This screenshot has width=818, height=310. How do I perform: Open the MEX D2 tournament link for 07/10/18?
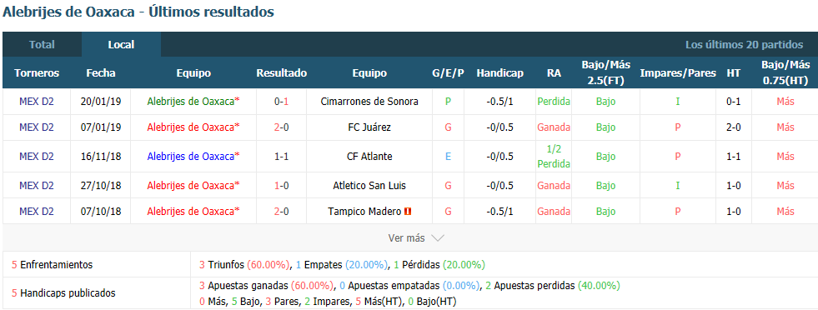(x=37, y=212)
